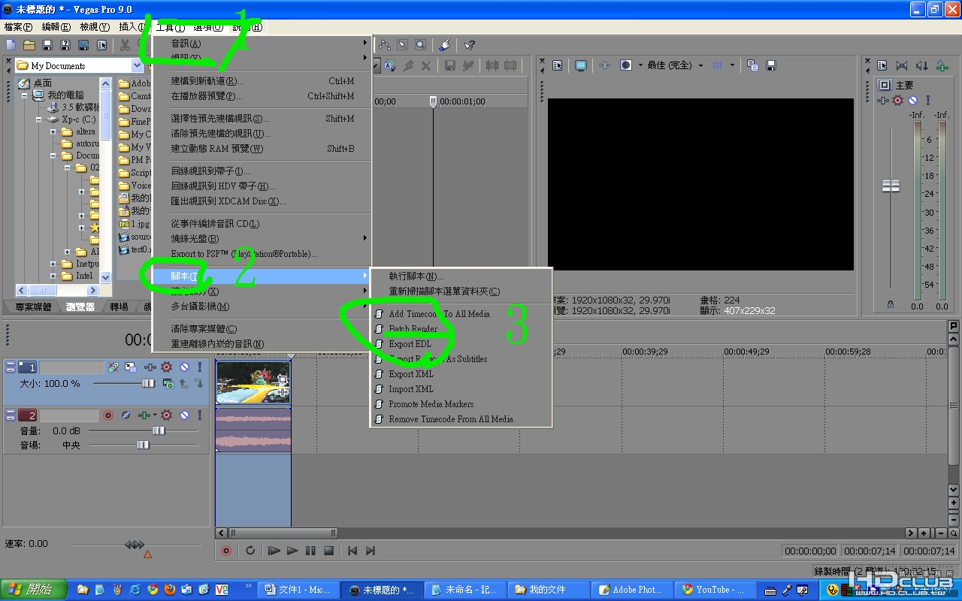Open Compositing Mode on video track 1
This screenshot has height=601, width=962.
[168, 384]
